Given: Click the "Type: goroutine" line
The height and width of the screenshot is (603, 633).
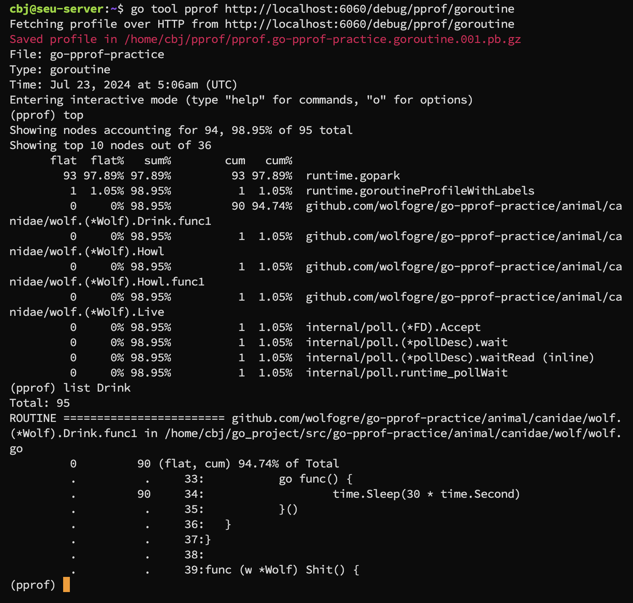Looking at the screenshot, I should (60, 69).
